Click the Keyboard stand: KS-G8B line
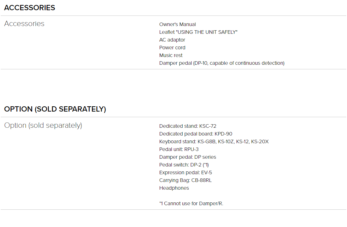 point(214,141)
